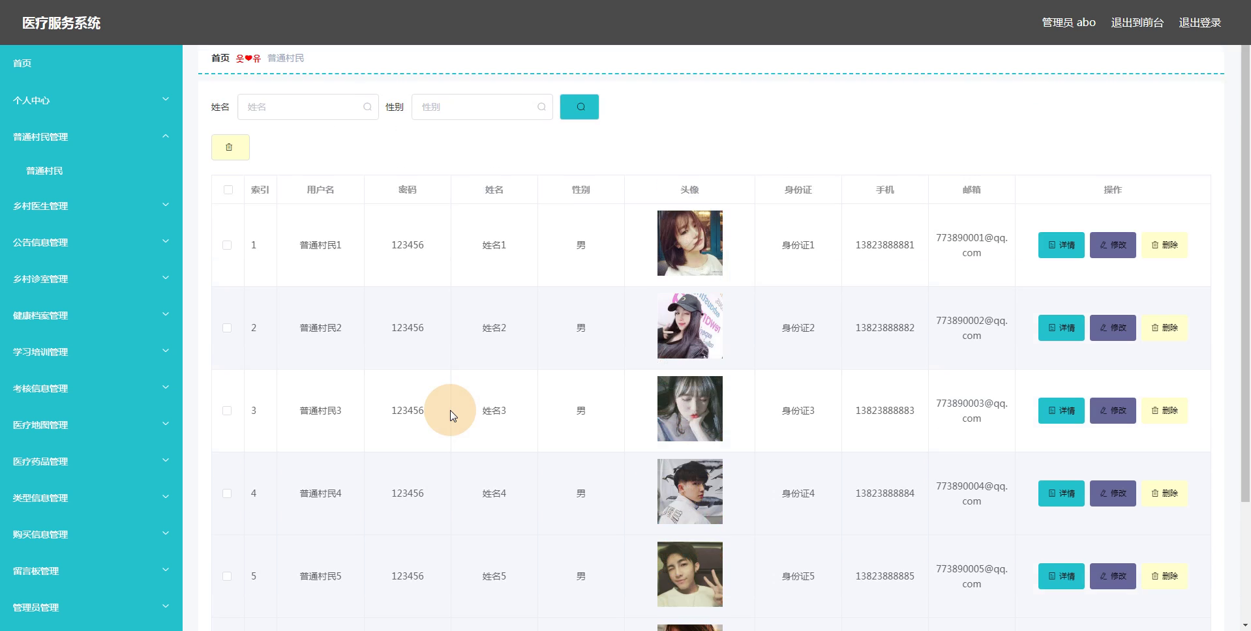Check the row 2 checkbox
The width and height of the screenshot is (1251, 631).
click(x=227, y=328)
